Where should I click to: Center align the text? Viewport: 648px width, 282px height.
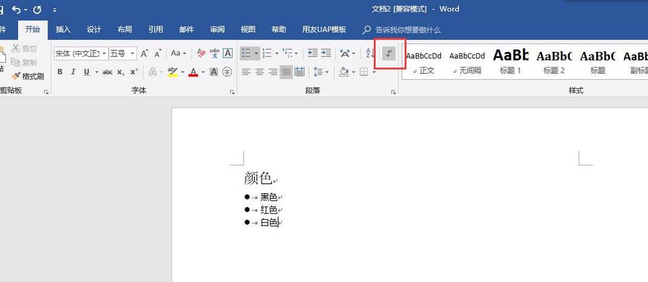point(260,72)
